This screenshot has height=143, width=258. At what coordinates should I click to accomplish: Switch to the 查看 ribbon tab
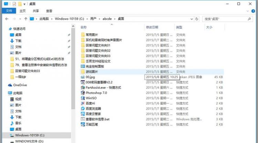click(49, 11)
